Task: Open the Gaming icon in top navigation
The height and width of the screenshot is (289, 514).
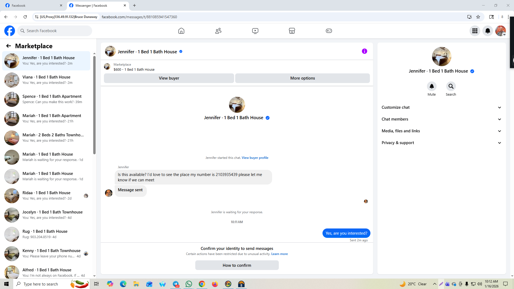Action: point(329,31)
